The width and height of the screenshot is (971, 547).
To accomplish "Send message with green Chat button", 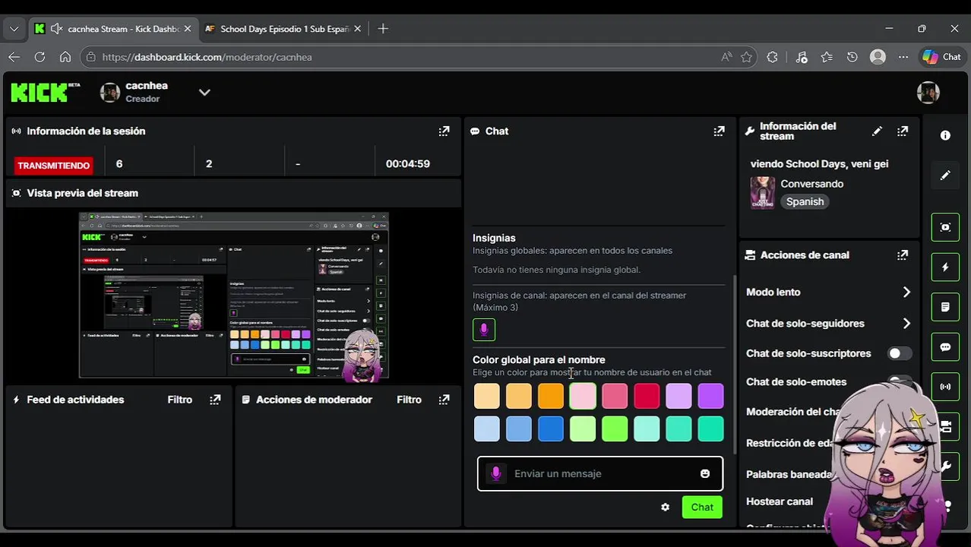I will [x=702, y=507].
